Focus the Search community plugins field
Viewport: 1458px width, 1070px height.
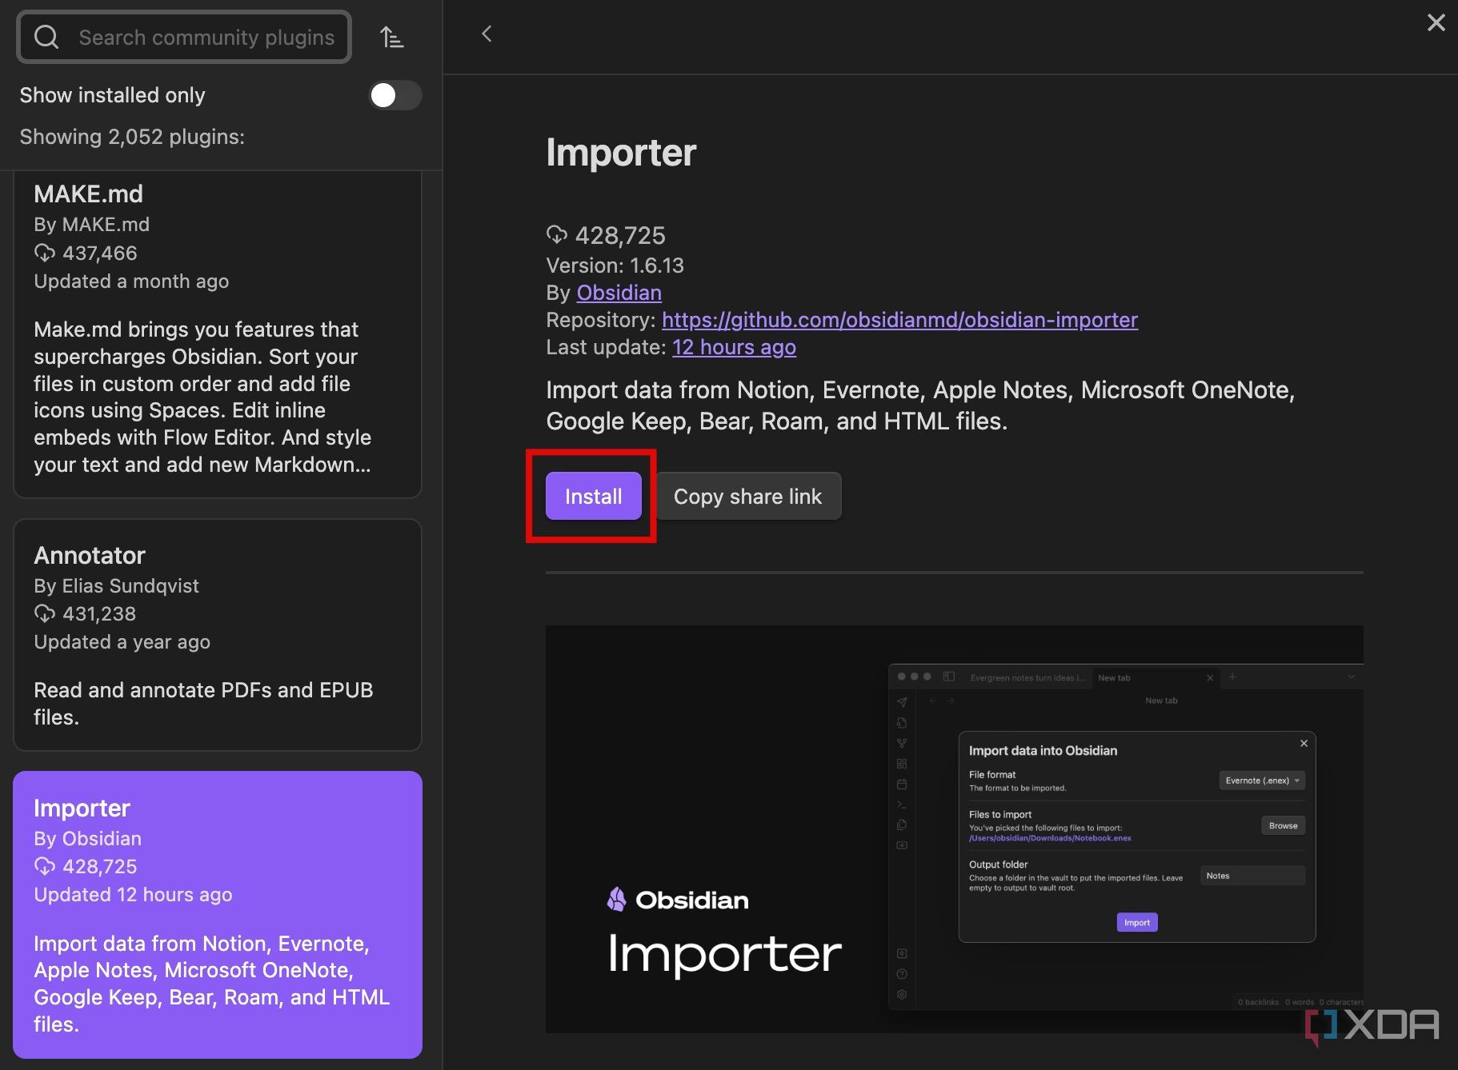(184, 37)
